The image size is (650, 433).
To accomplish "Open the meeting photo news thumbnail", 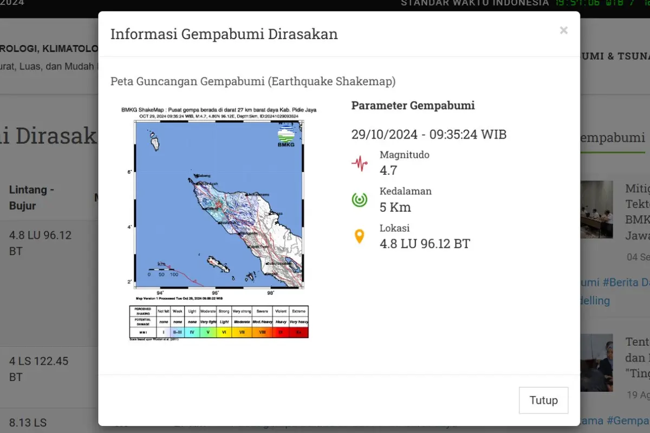I will 596,209.
